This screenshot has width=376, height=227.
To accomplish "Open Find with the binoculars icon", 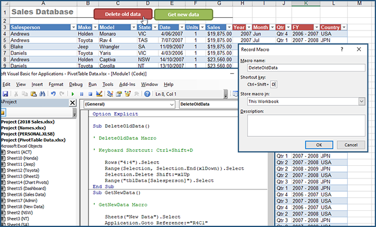I will 42,94.
